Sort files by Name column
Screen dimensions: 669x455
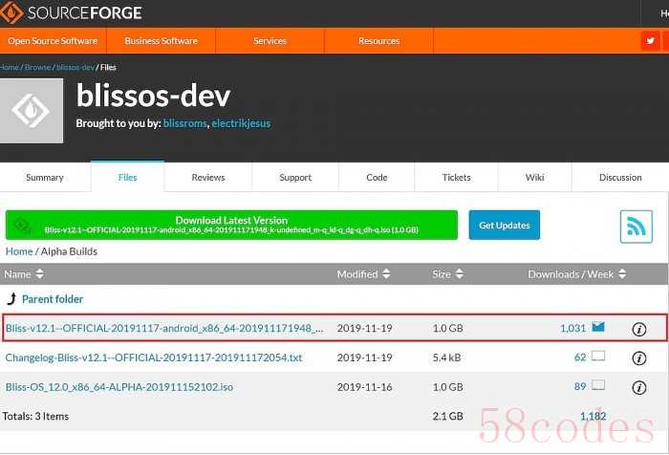pos(24,274)
